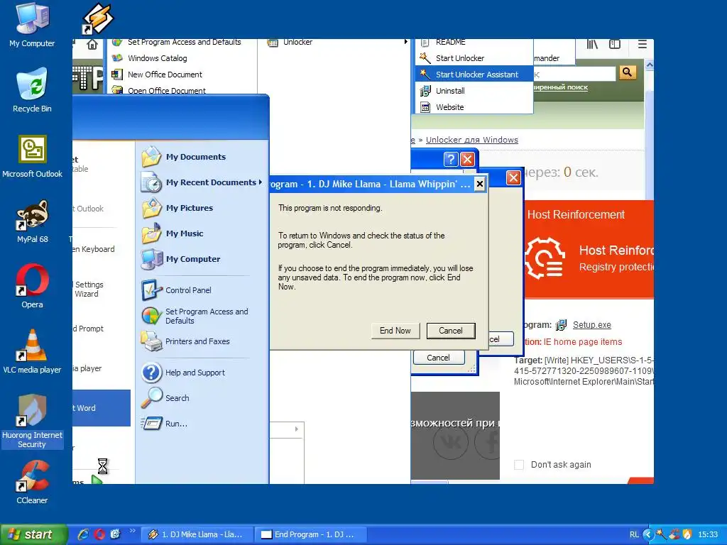Select the Microsoft Outlook desktop icon
Image resolution: width=727 pixels, height=545 pixels.
32,155
